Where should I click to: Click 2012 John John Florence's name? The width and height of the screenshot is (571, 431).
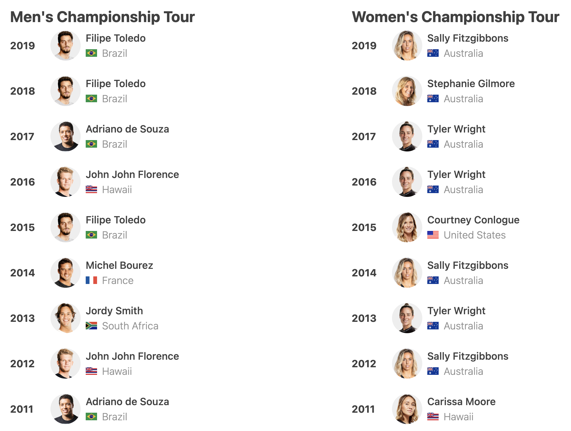132,356
